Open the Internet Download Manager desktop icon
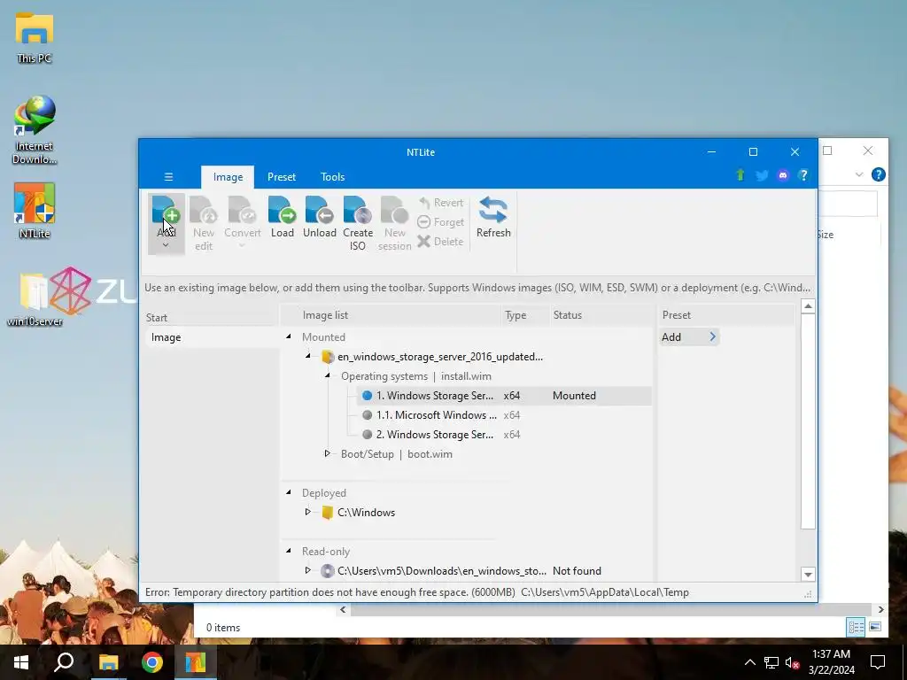 pyautogui.click(x=35, y=130)
